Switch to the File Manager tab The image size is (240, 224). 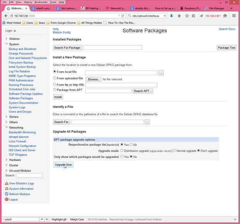(x=214, y=8)
